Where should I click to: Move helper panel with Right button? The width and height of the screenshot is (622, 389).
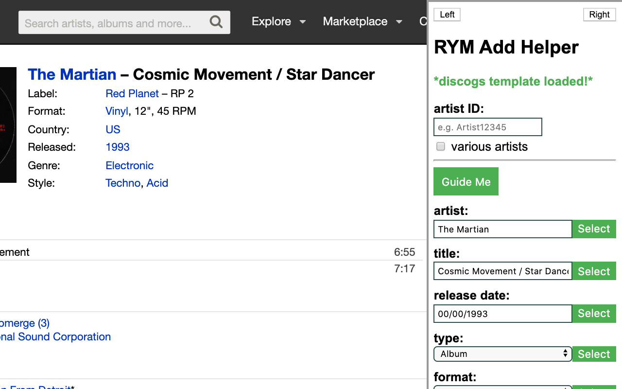pyautogui.click(x=599, y=15)
